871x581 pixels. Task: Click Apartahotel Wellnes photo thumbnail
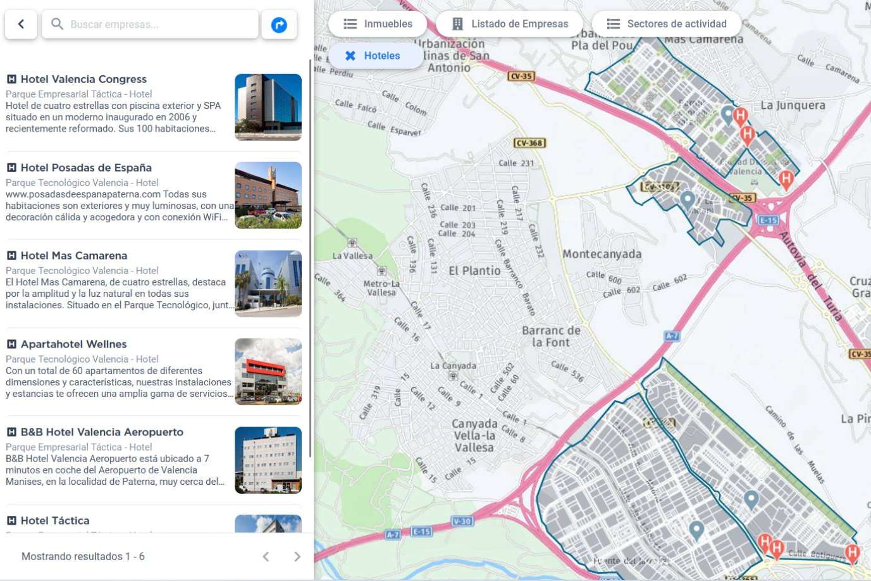pyautogui.click(x=268, y=372)
